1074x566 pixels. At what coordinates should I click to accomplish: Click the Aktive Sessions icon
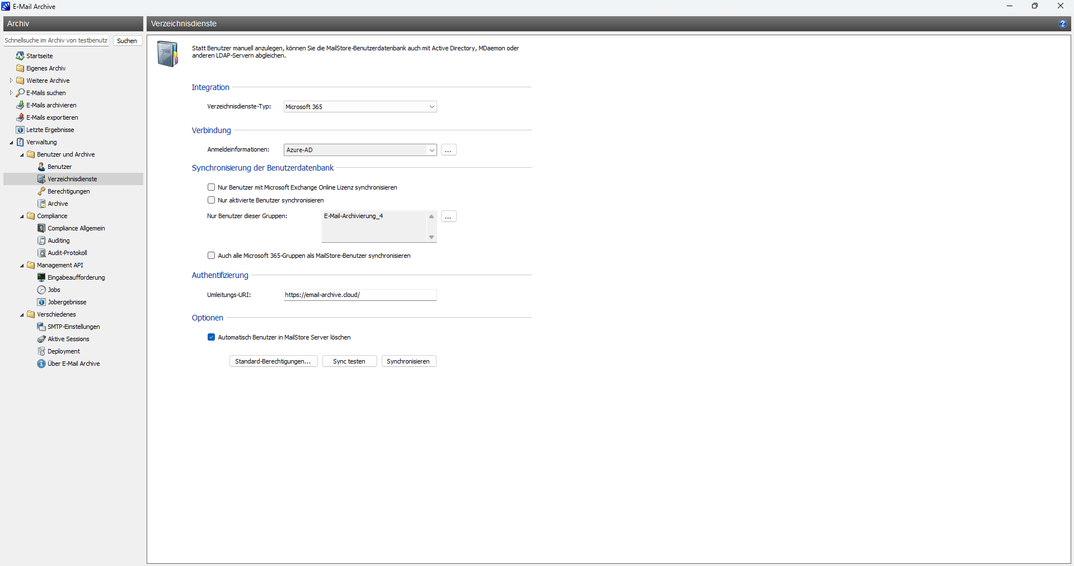pyautogui.click(x=41, y=339)
